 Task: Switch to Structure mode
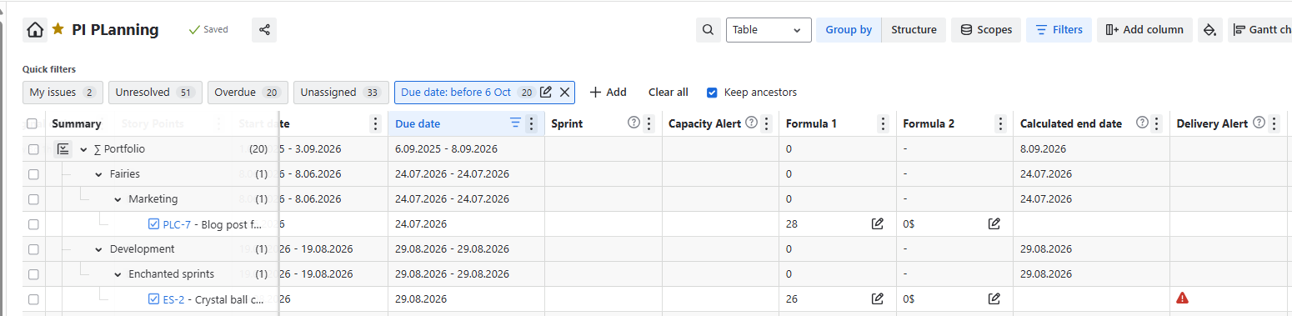[x=914, y=30]
